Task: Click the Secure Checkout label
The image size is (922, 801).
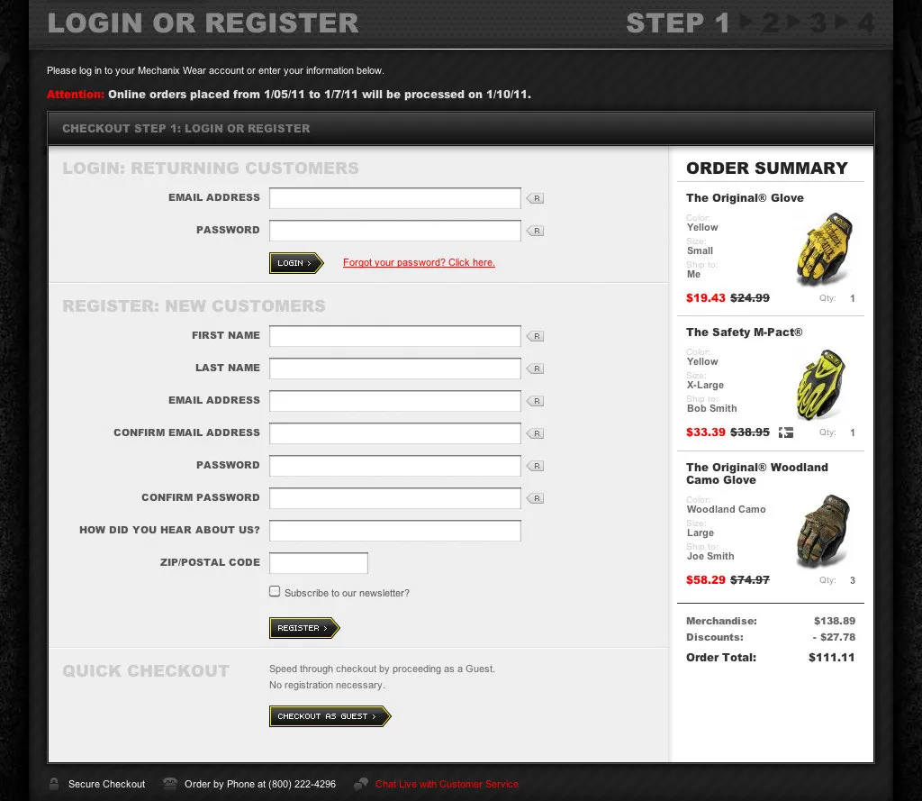Action: 106,784
